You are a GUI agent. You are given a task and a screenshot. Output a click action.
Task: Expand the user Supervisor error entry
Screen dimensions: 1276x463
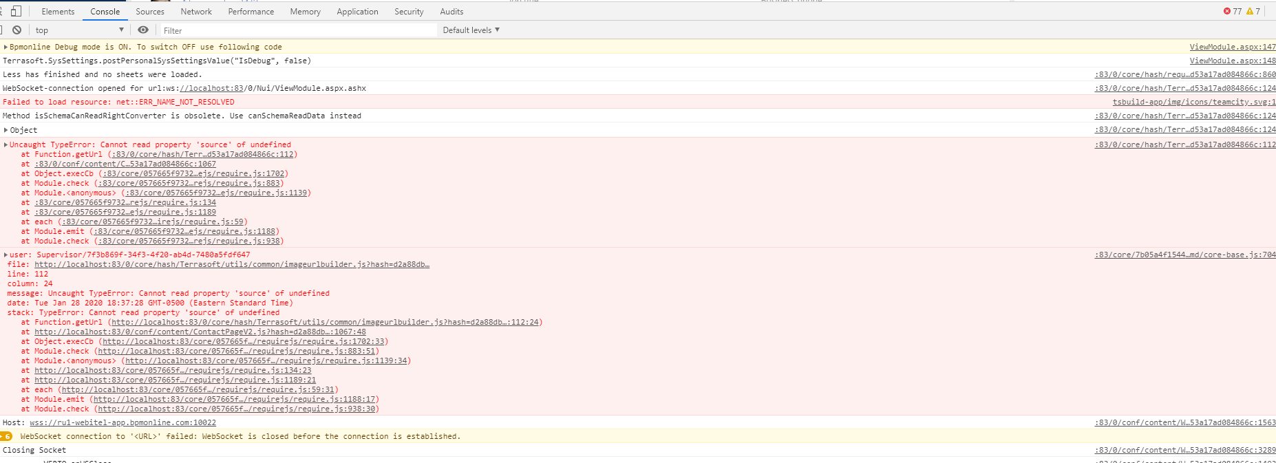click(6, 255)
